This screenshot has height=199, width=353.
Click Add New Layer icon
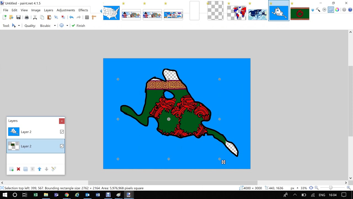pyautogui.click(x=11, y=169)
